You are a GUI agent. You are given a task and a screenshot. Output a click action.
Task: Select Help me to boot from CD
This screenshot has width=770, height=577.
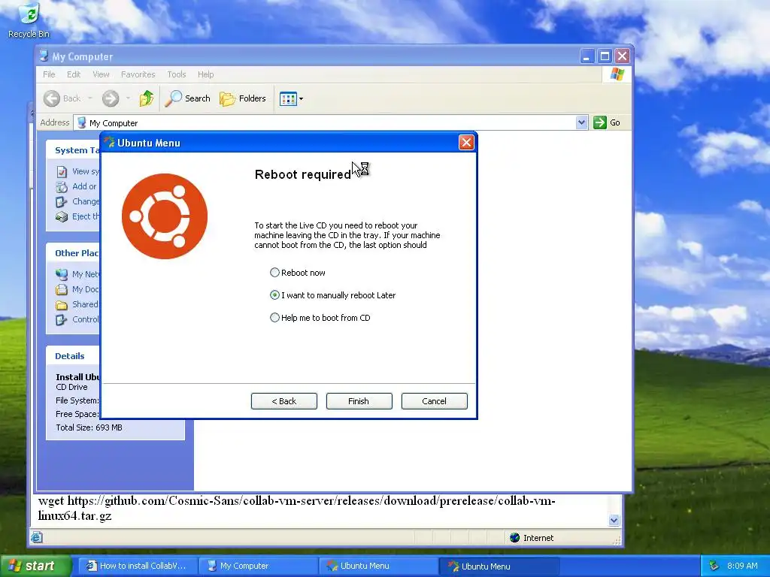274,318
